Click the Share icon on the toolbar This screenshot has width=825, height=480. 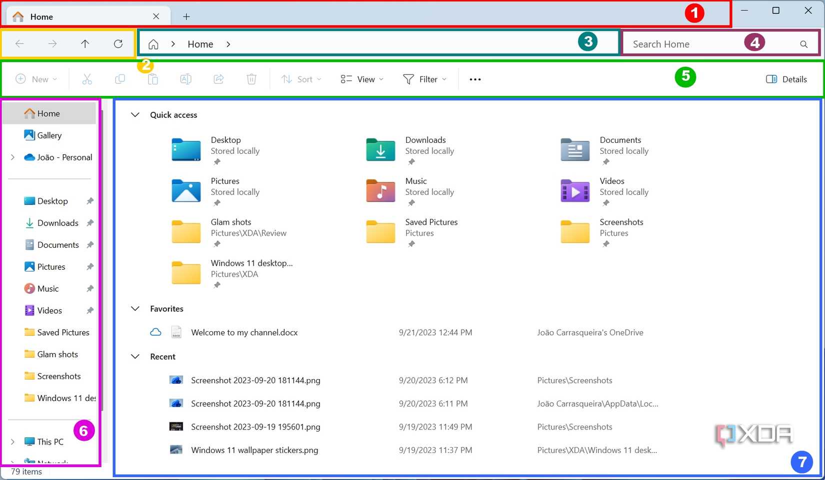coord(218,79)
